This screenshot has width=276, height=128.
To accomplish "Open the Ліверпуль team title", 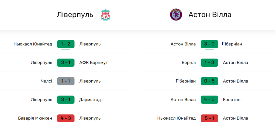I will pyautogui.click(x=75, y=15).
